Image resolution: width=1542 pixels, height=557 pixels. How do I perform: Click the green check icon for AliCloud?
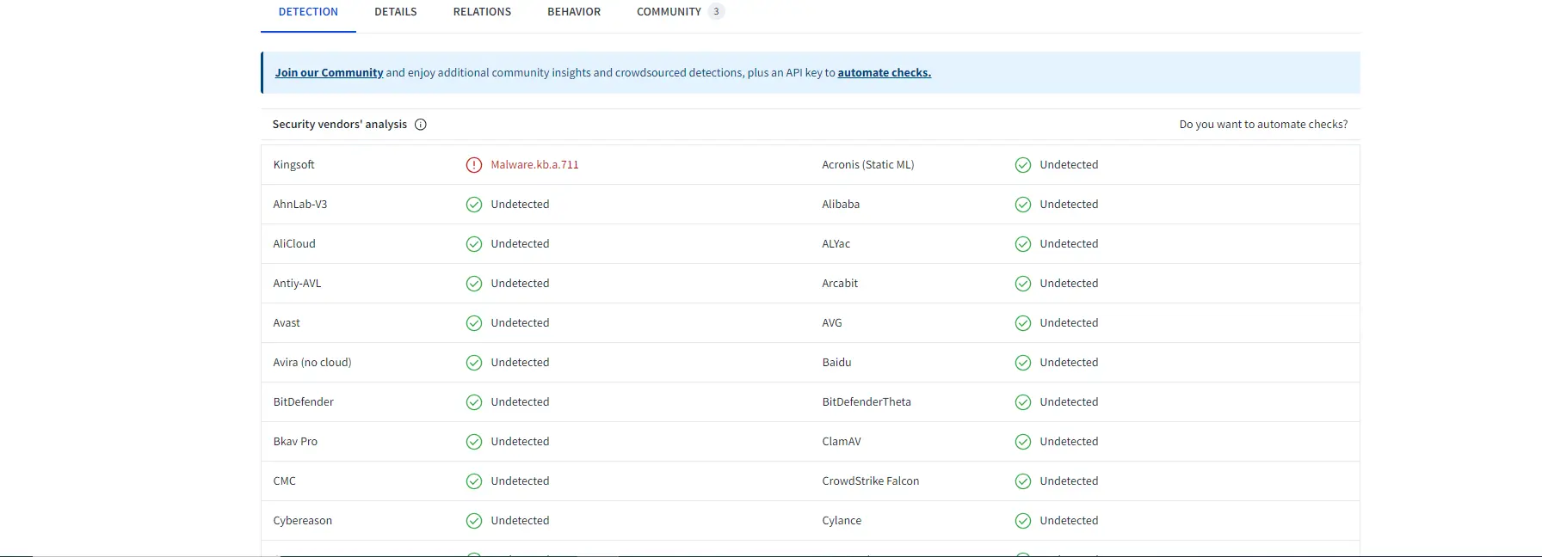coord(474,244)
